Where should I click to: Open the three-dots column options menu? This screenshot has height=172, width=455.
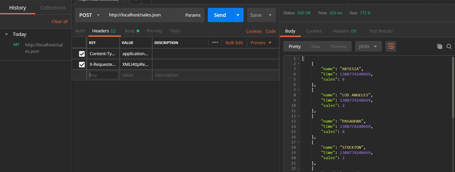(215, 43)
